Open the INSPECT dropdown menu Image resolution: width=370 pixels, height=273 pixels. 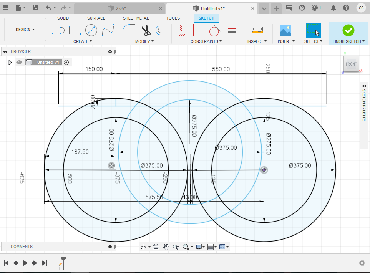(257, 41)
